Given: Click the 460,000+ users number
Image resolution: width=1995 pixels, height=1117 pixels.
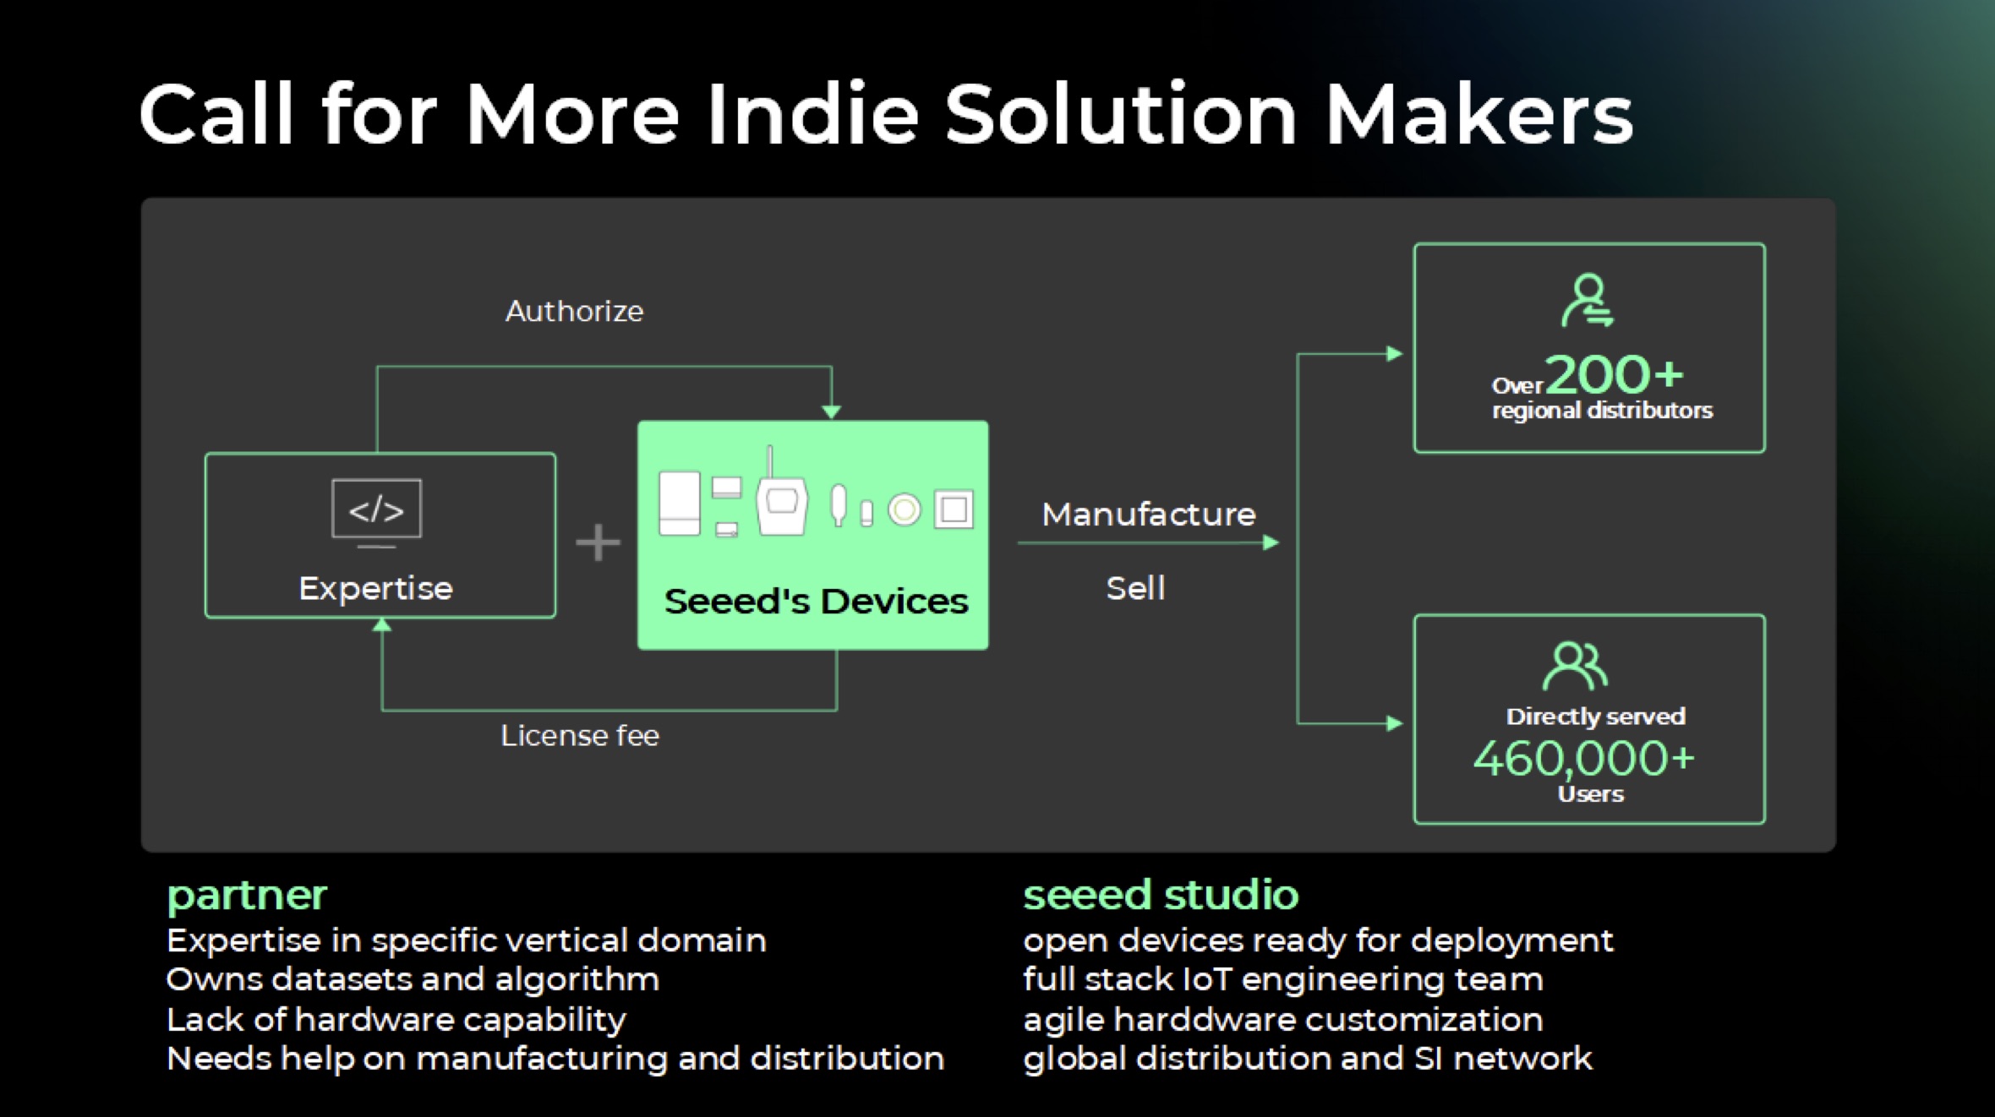Looking at the screenshot, I should (1583, 758).
